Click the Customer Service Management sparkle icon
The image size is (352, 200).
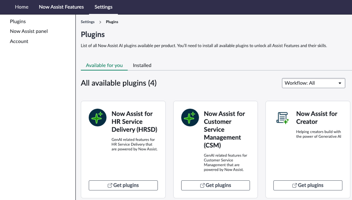tap(190, 118)
